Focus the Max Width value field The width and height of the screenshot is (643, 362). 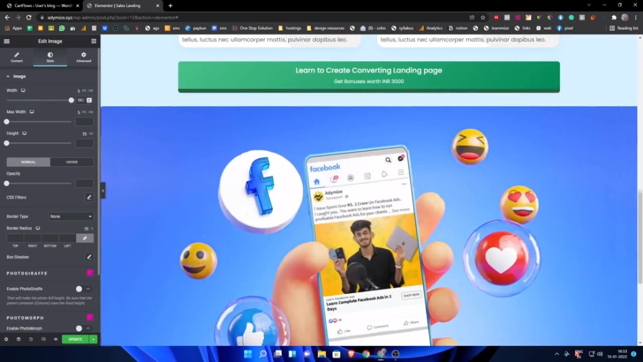84,122
